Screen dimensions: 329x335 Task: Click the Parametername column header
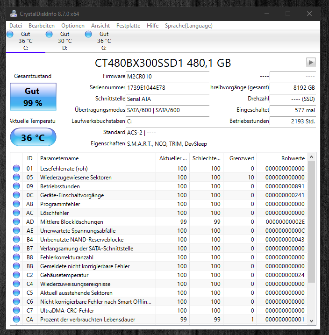click(x=96, y=158)
